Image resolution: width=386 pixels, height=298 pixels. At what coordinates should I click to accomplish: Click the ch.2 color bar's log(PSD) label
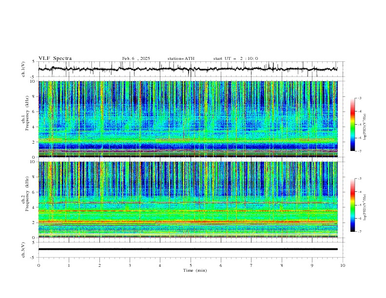click(365, 207)
